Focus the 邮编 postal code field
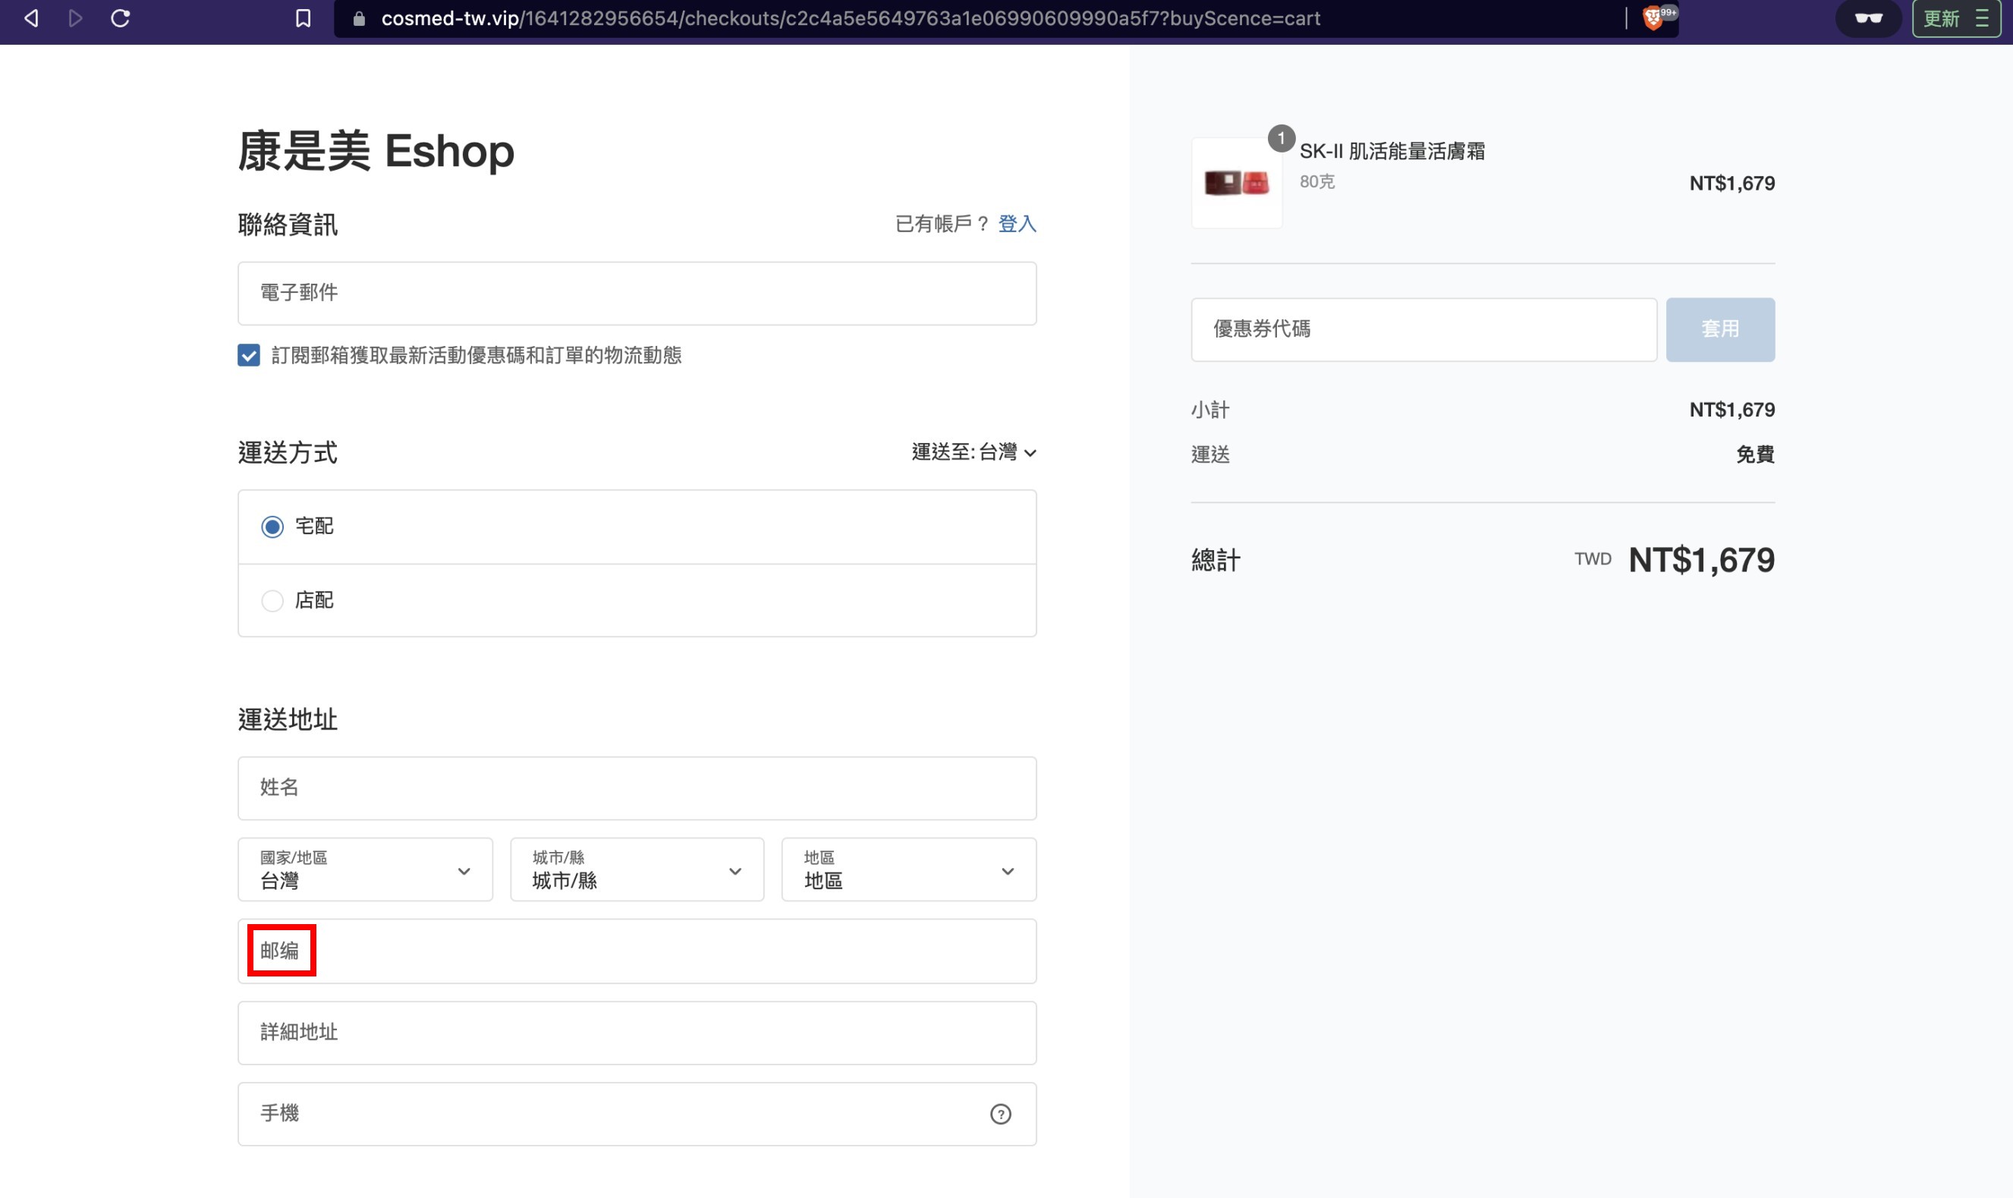 pos(637,951)
